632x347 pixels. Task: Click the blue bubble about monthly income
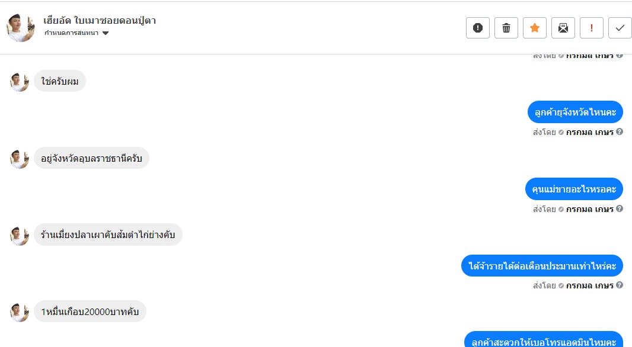pos(542,266)
